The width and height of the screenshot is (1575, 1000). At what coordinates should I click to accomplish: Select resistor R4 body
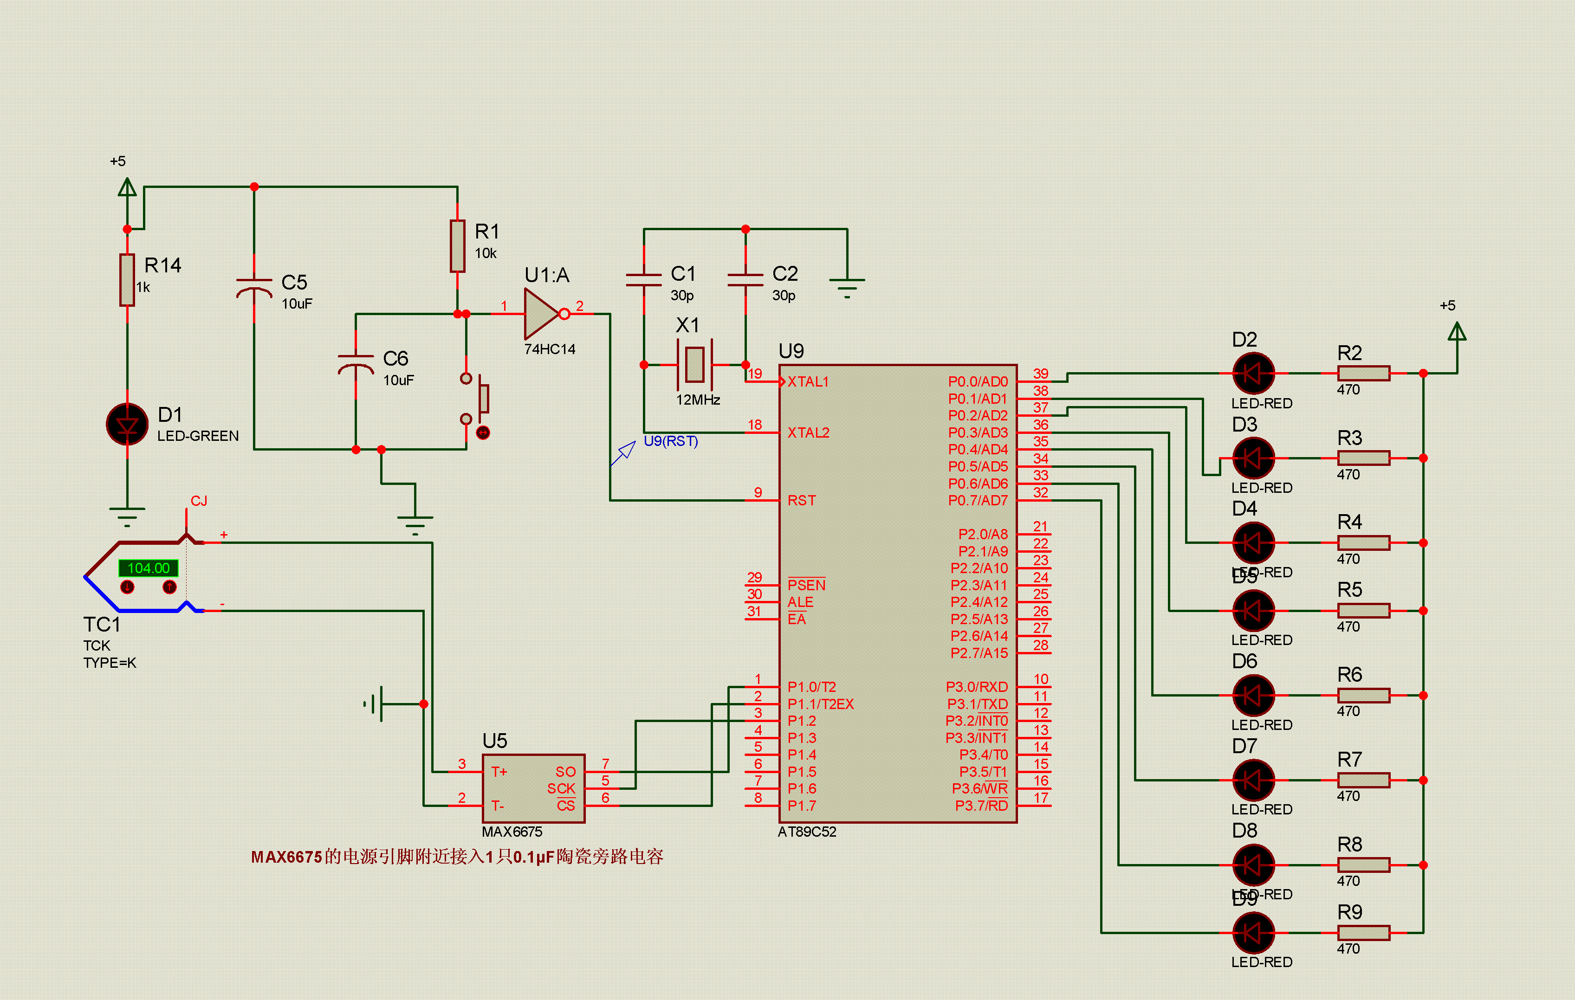[1364, 543]
